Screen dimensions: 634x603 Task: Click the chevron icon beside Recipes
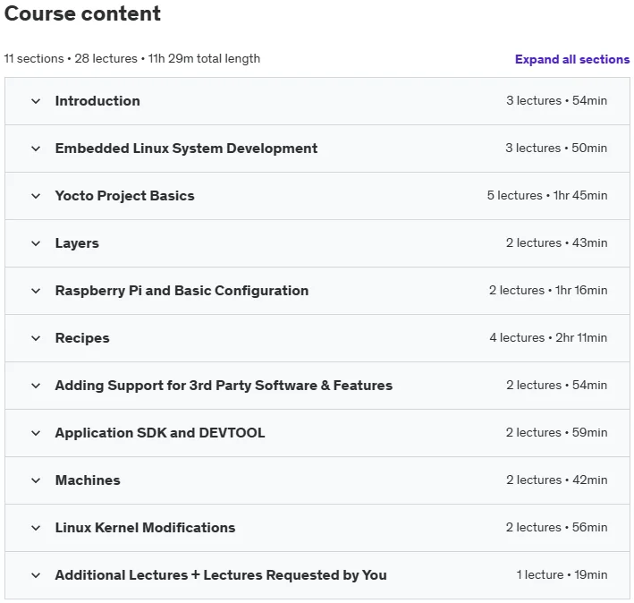(36, 338)
